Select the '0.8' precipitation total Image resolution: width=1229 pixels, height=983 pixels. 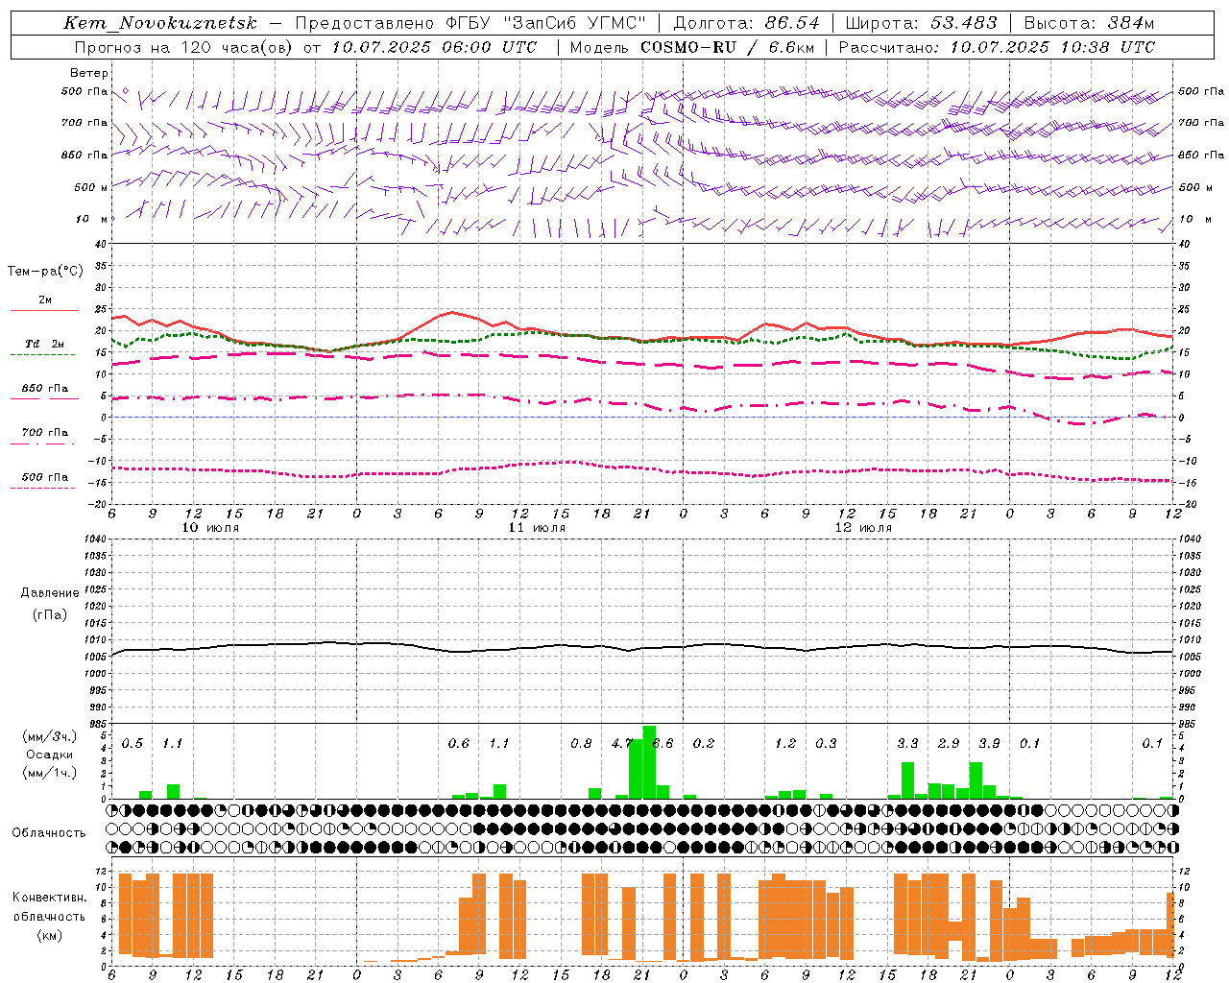click(x=581, y=743)
